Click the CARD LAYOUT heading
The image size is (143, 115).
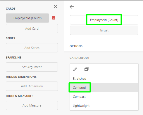[x=80, y=58]
